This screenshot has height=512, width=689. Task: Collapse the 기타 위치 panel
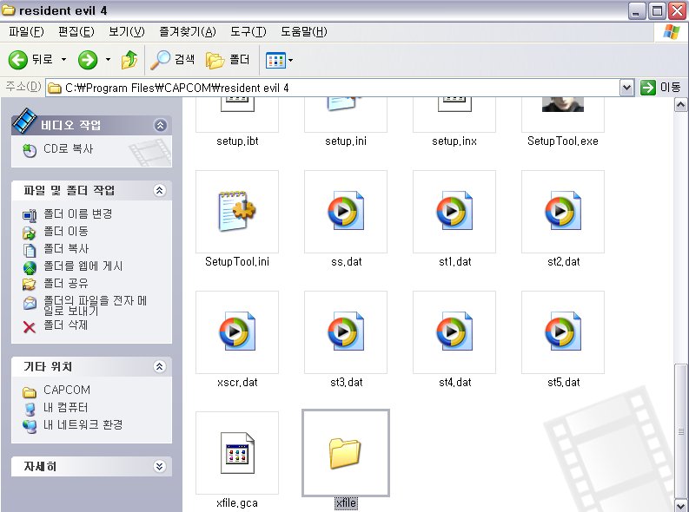point(160,366)
